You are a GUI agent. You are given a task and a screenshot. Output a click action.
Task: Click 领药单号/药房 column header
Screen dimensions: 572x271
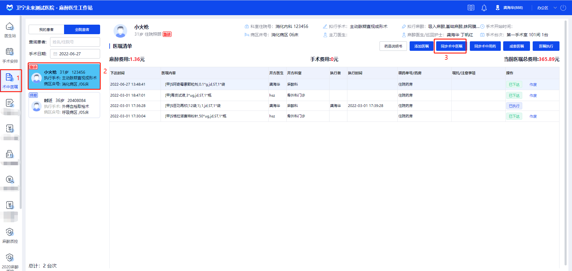(410, 73)
